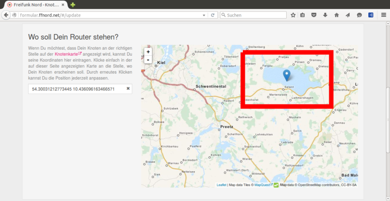The width and height of the screenshot is (390, 201).
Task: Expand the URL bar history dropdown
Action: pyautogui.click(x=204, y=15)
